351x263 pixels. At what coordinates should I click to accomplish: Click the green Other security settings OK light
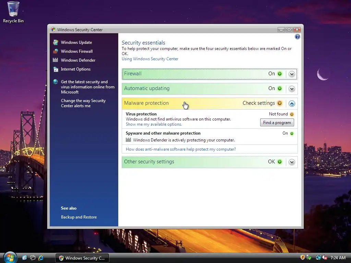(280, 162)
